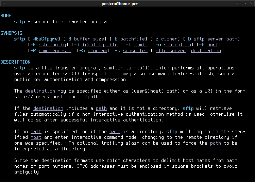The image size is (255, 182).
Task: Select the DESCRIPTION section heading
Action: (x=15, y=62)
